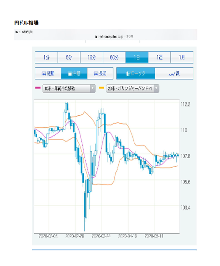This screenshot has width=220, height=266.
Task: Switch to the 1月 monthly interval
Action: (x=182, y=58)
